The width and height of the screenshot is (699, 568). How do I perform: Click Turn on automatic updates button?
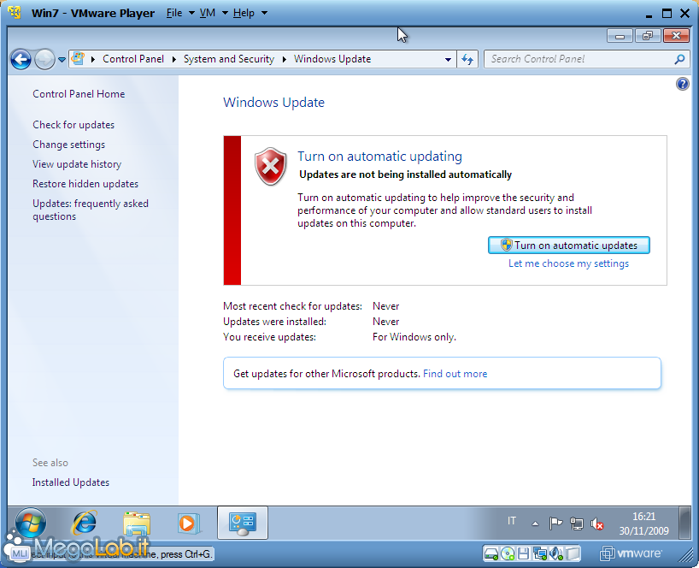coord(569,246)
